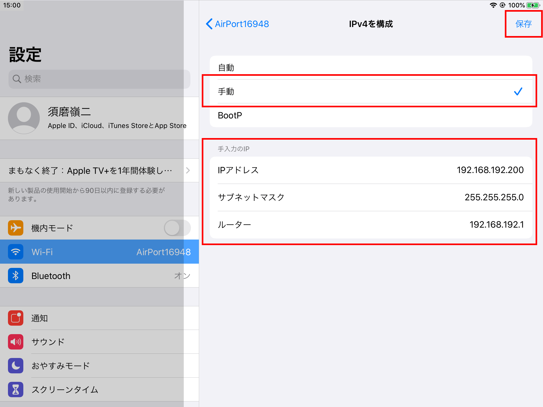
Task: Tap the Screen Time hourglass icon
Action: 16,390
